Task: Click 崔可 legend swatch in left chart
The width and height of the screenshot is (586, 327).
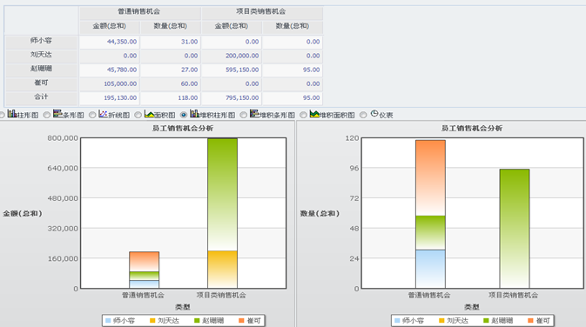Action: tap(241, 321)
